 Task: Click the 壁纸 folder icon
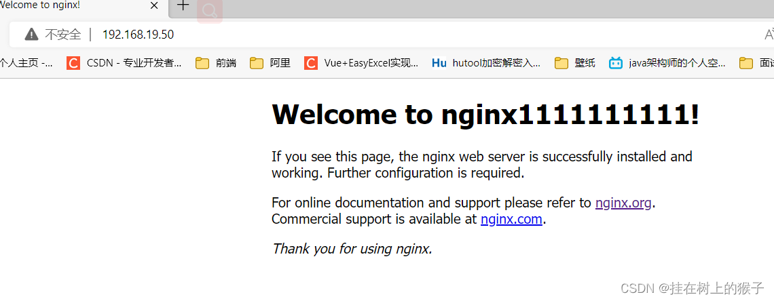(x=561, y=63)
